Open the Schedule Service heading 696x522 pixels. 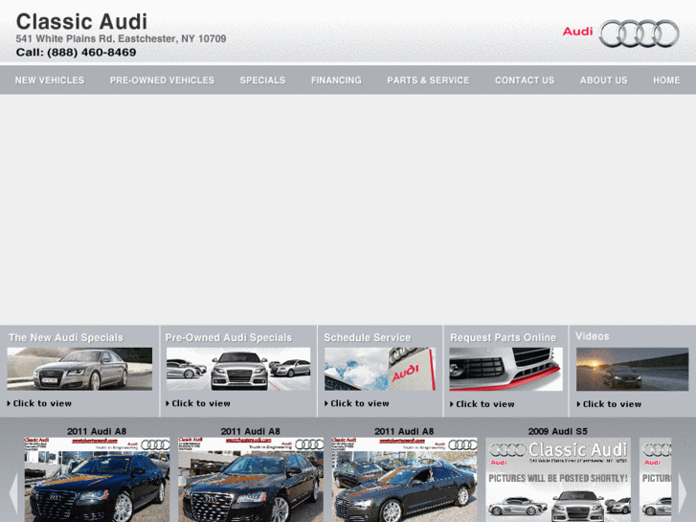pos(367,338)
